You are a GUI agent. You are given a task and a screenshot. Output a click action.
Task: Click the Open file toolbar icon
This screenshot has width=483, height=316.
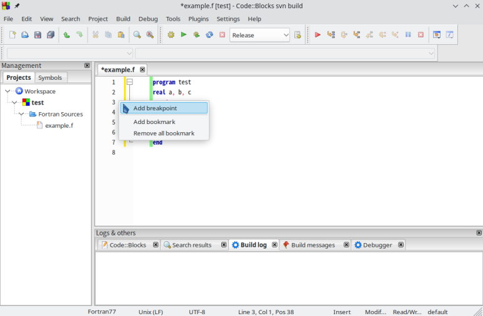coord(25,35)
